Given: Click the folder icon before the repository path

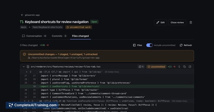Looking at the screenshot, I should (29, 58).
